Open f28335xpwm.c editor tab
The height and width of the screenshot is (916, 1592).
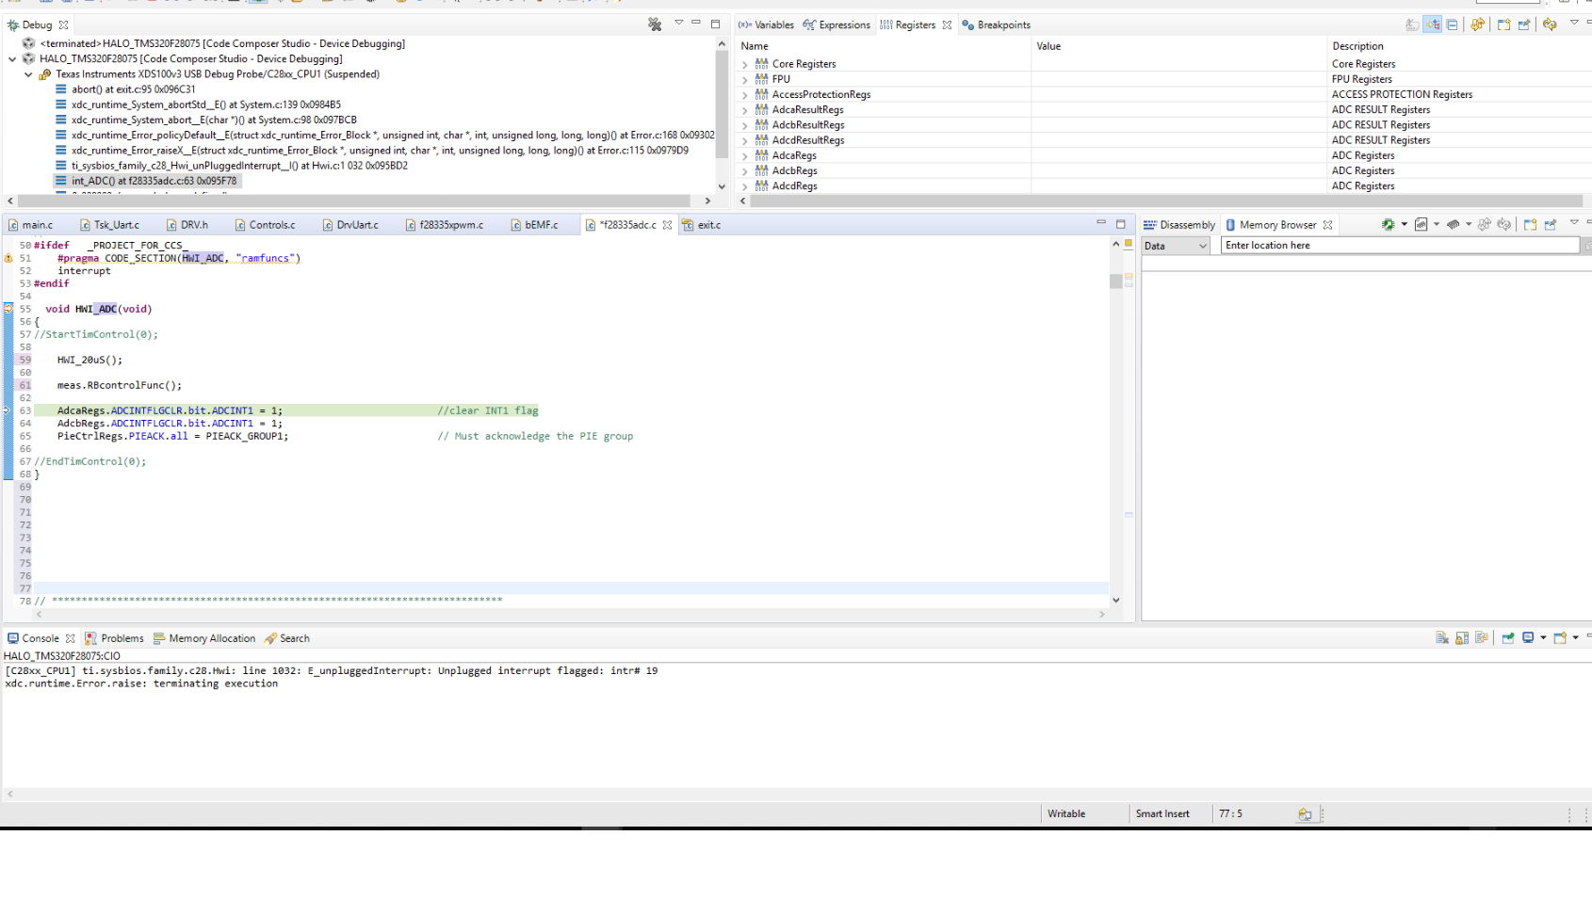pyautogui.click(x=445, y=225)
